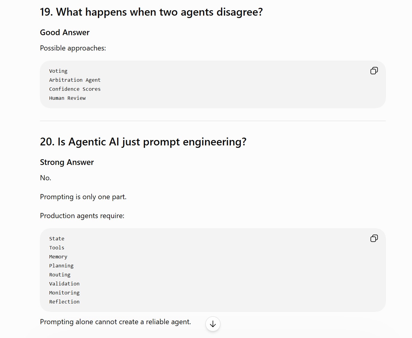Copy the Voting approaches code block
This screenshot has height=338, width=412.
click(x=374, y=71)
